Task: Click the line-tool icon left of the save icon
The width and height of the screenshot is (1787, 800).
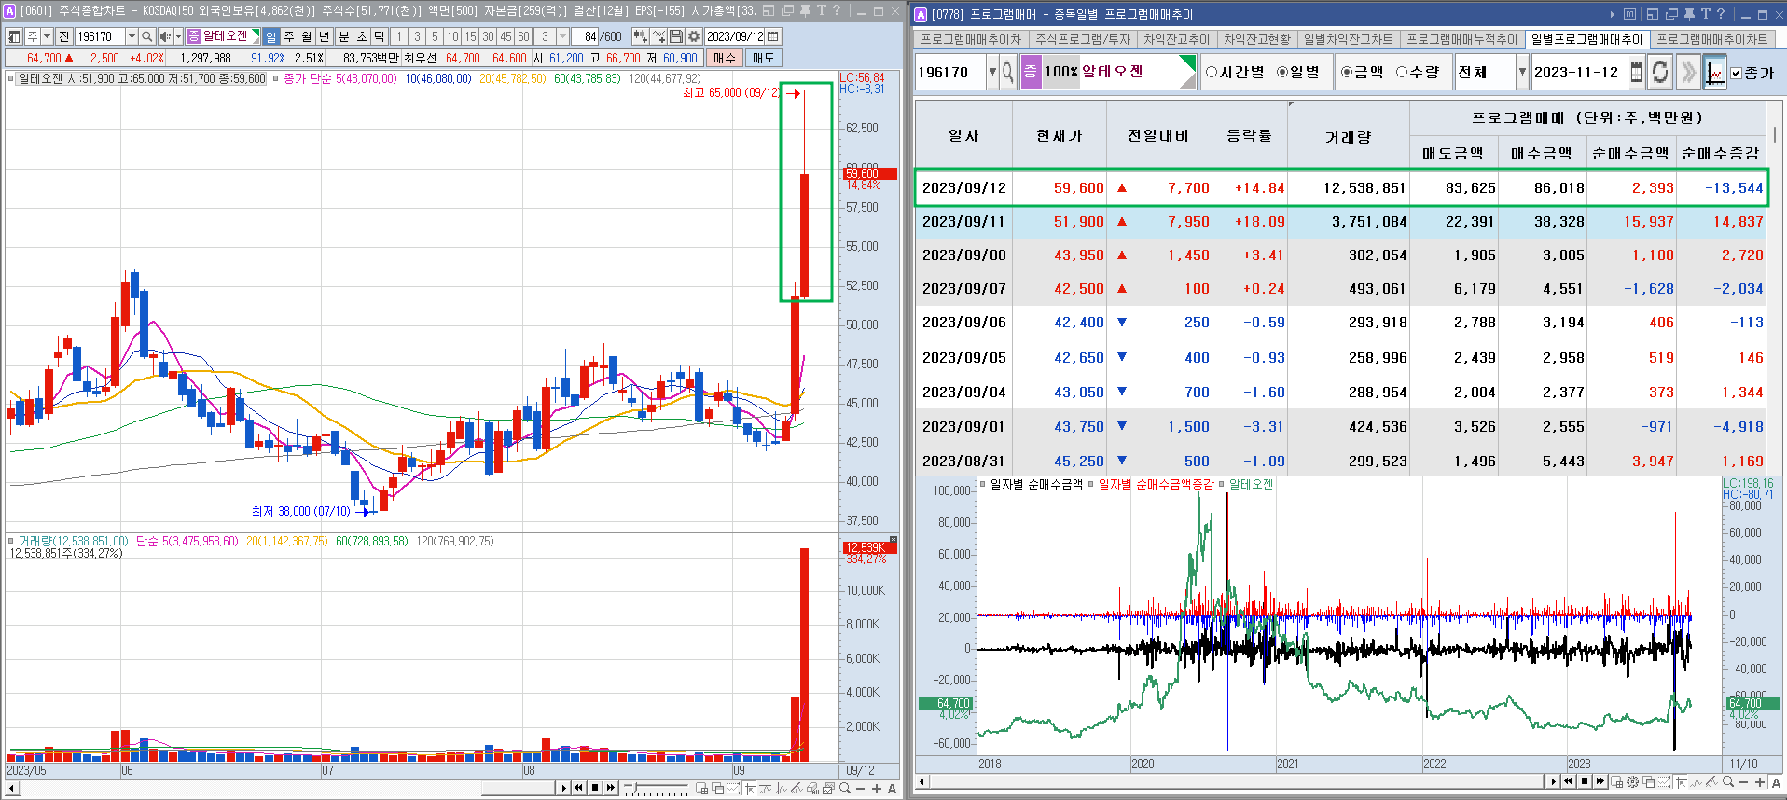Action: [x=659, y=36]
